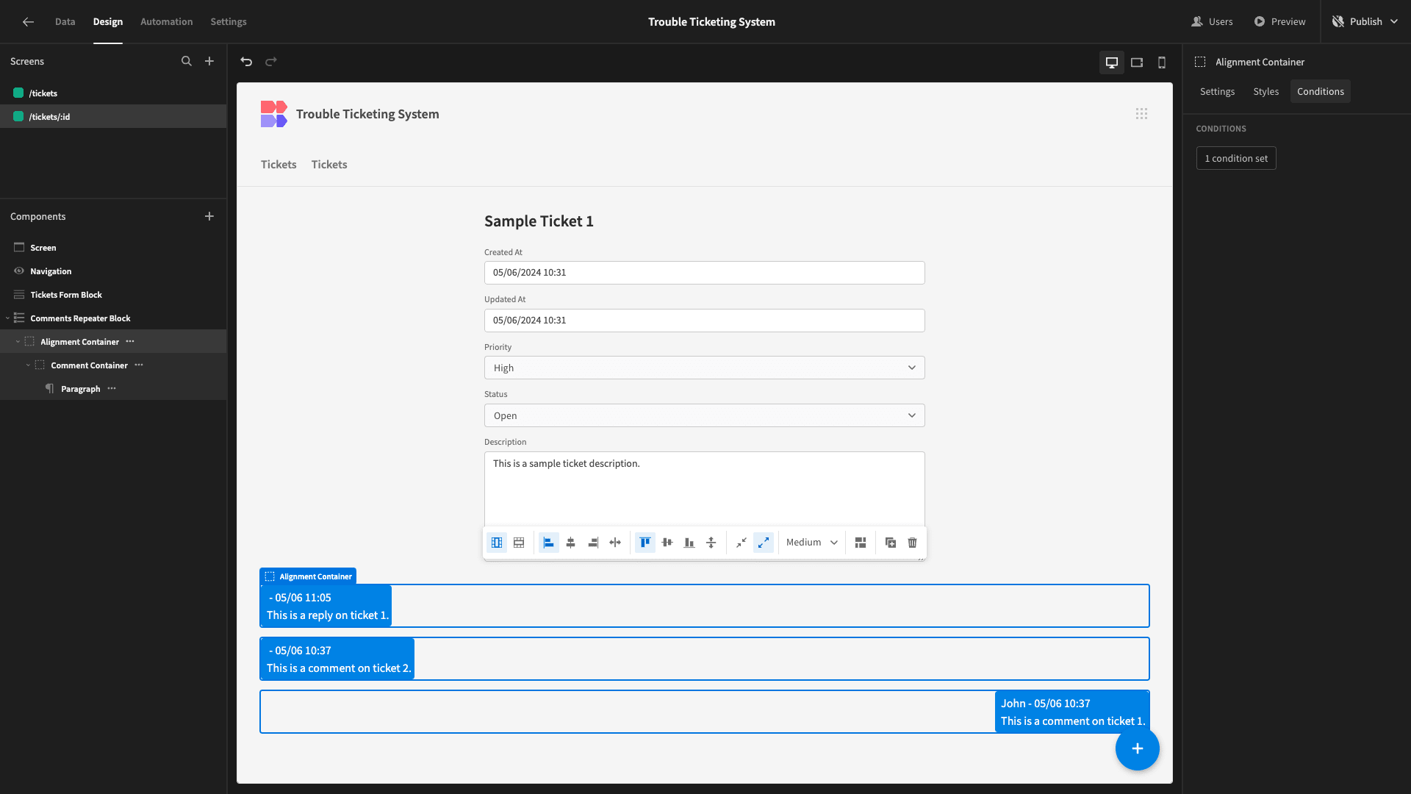This screenshot has width=1411, height=794.
Task: Collapse the Comment Container tree node
Action: point(28,365)
